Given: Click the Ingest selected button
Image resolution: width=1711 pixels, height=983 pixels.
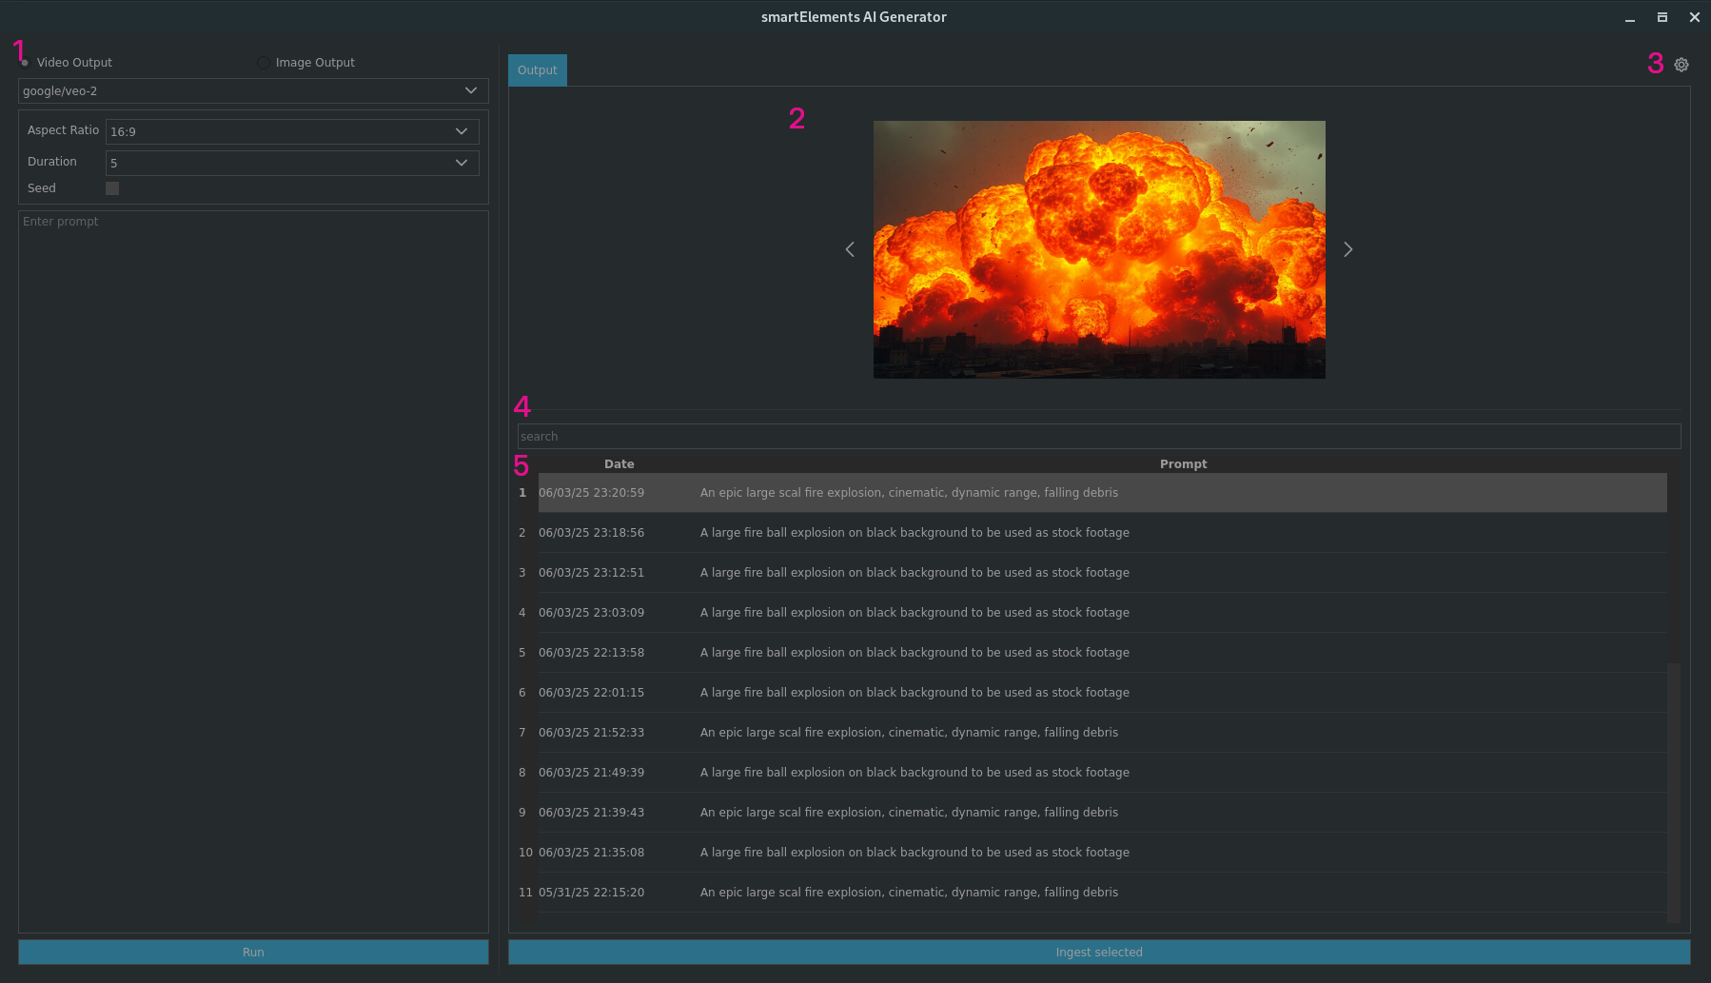Looking at the screenshot, I should (1099, 953).
